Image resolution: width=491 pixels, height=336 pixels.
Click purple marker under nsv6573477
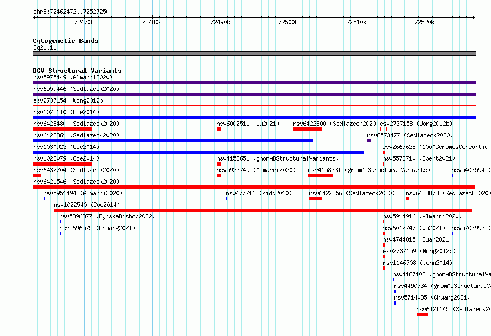click(x=369, y=141)
